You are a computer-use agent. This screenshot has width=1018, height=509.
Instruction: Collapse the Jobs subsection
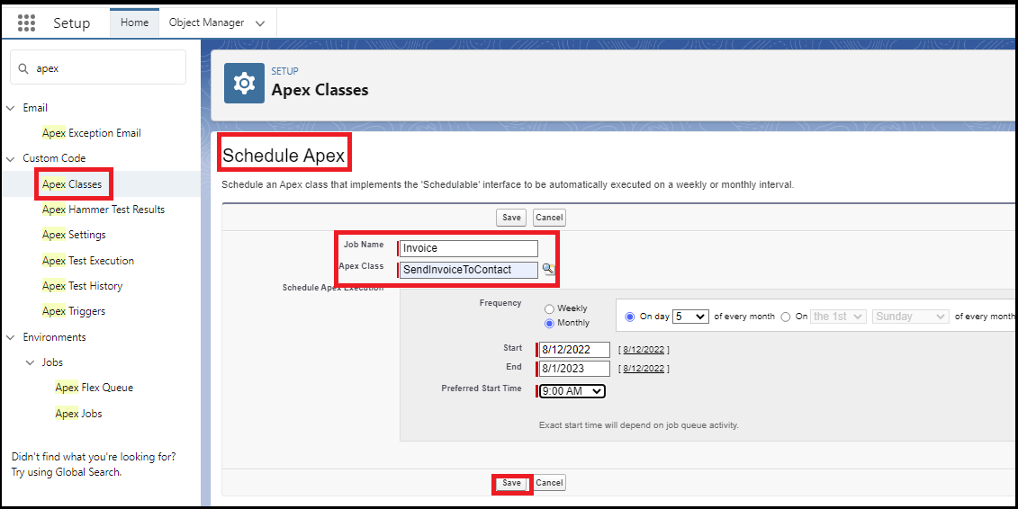click(30, 362)
